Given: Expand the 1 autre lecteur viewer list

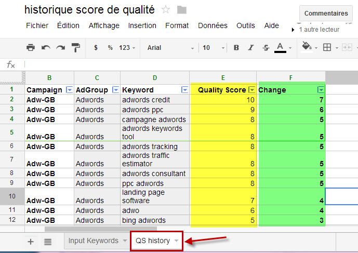Looking at the screenshot, I should [x=293, y=30].
